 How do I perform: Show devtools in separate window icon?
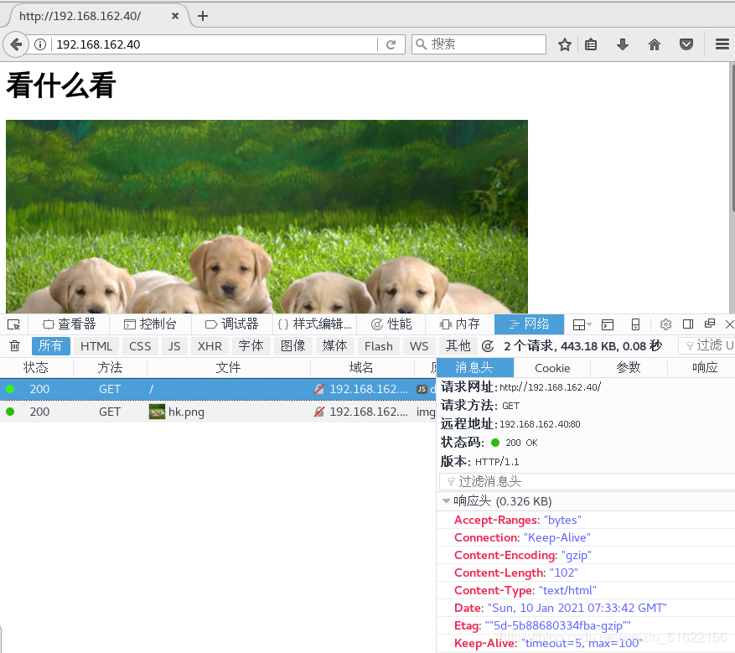(710, 324)
